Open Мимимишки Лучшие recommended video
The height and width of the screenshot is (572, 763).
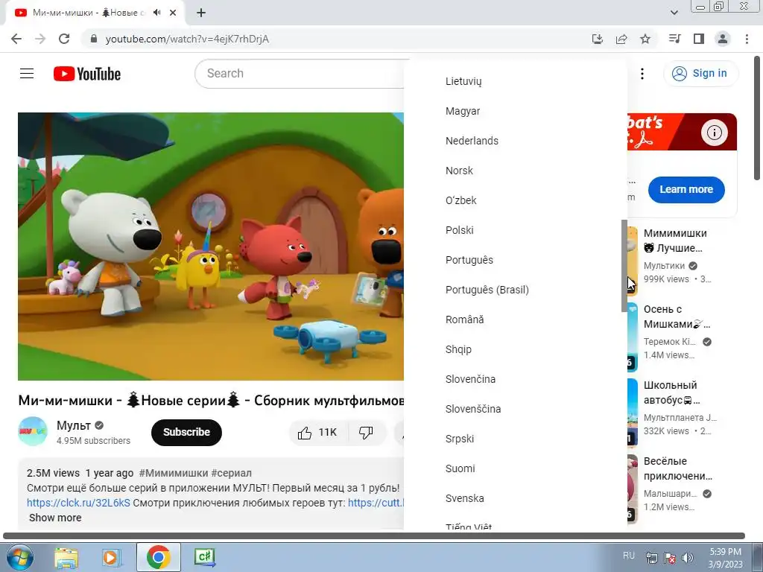tap(675, 241)
